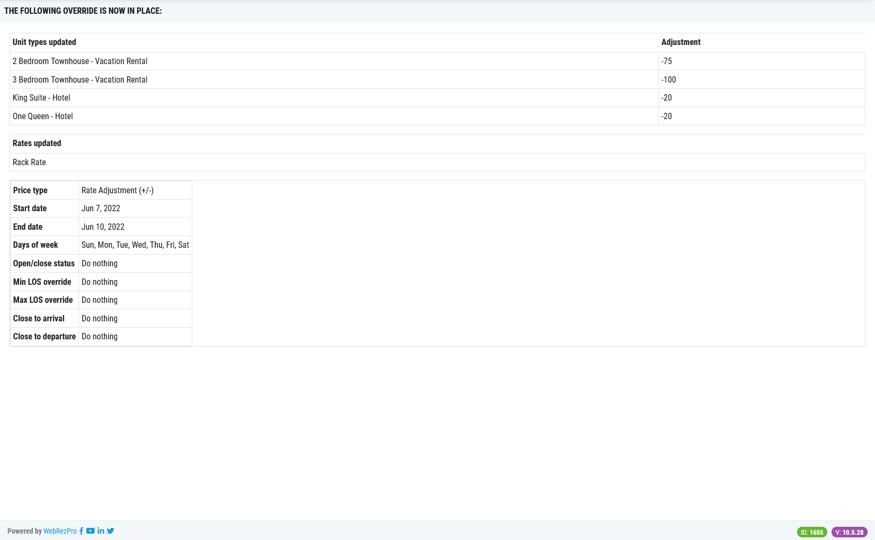
Task: Open the Twitter icon in the footer
Action: [x=110, y=530]
